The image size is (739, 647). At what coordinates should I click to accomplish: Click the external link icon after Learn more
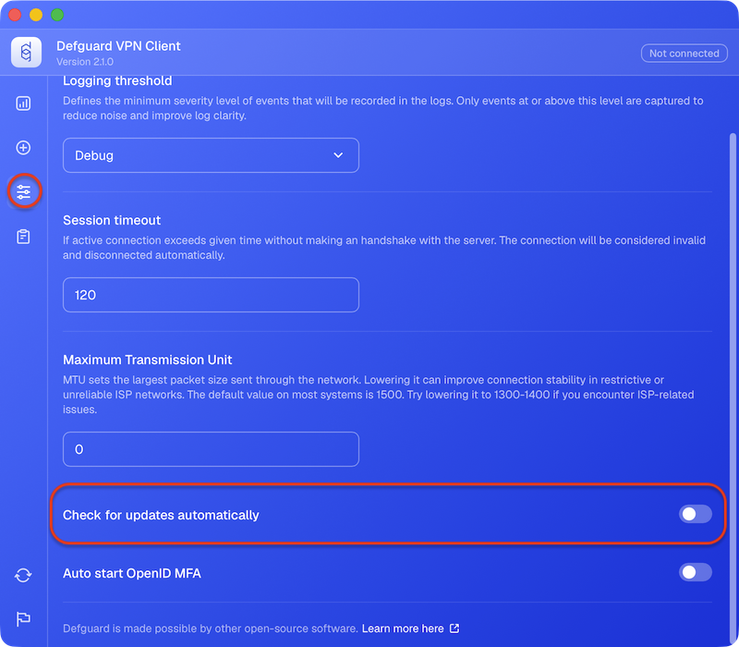(x=454, y=629)
